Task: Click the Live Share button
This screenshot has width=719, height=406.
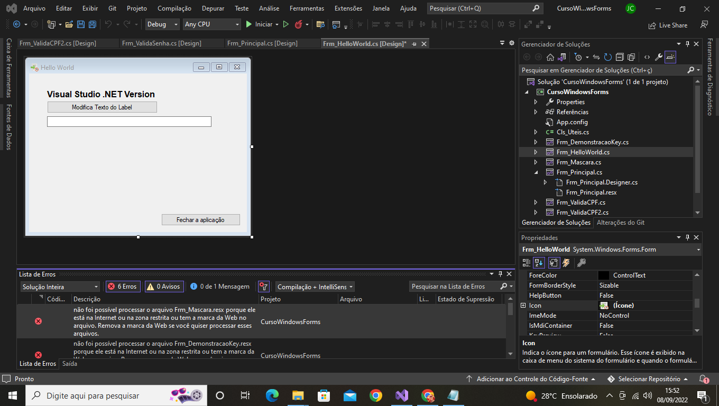Action: pyautogui.click(x=668, y=25)
